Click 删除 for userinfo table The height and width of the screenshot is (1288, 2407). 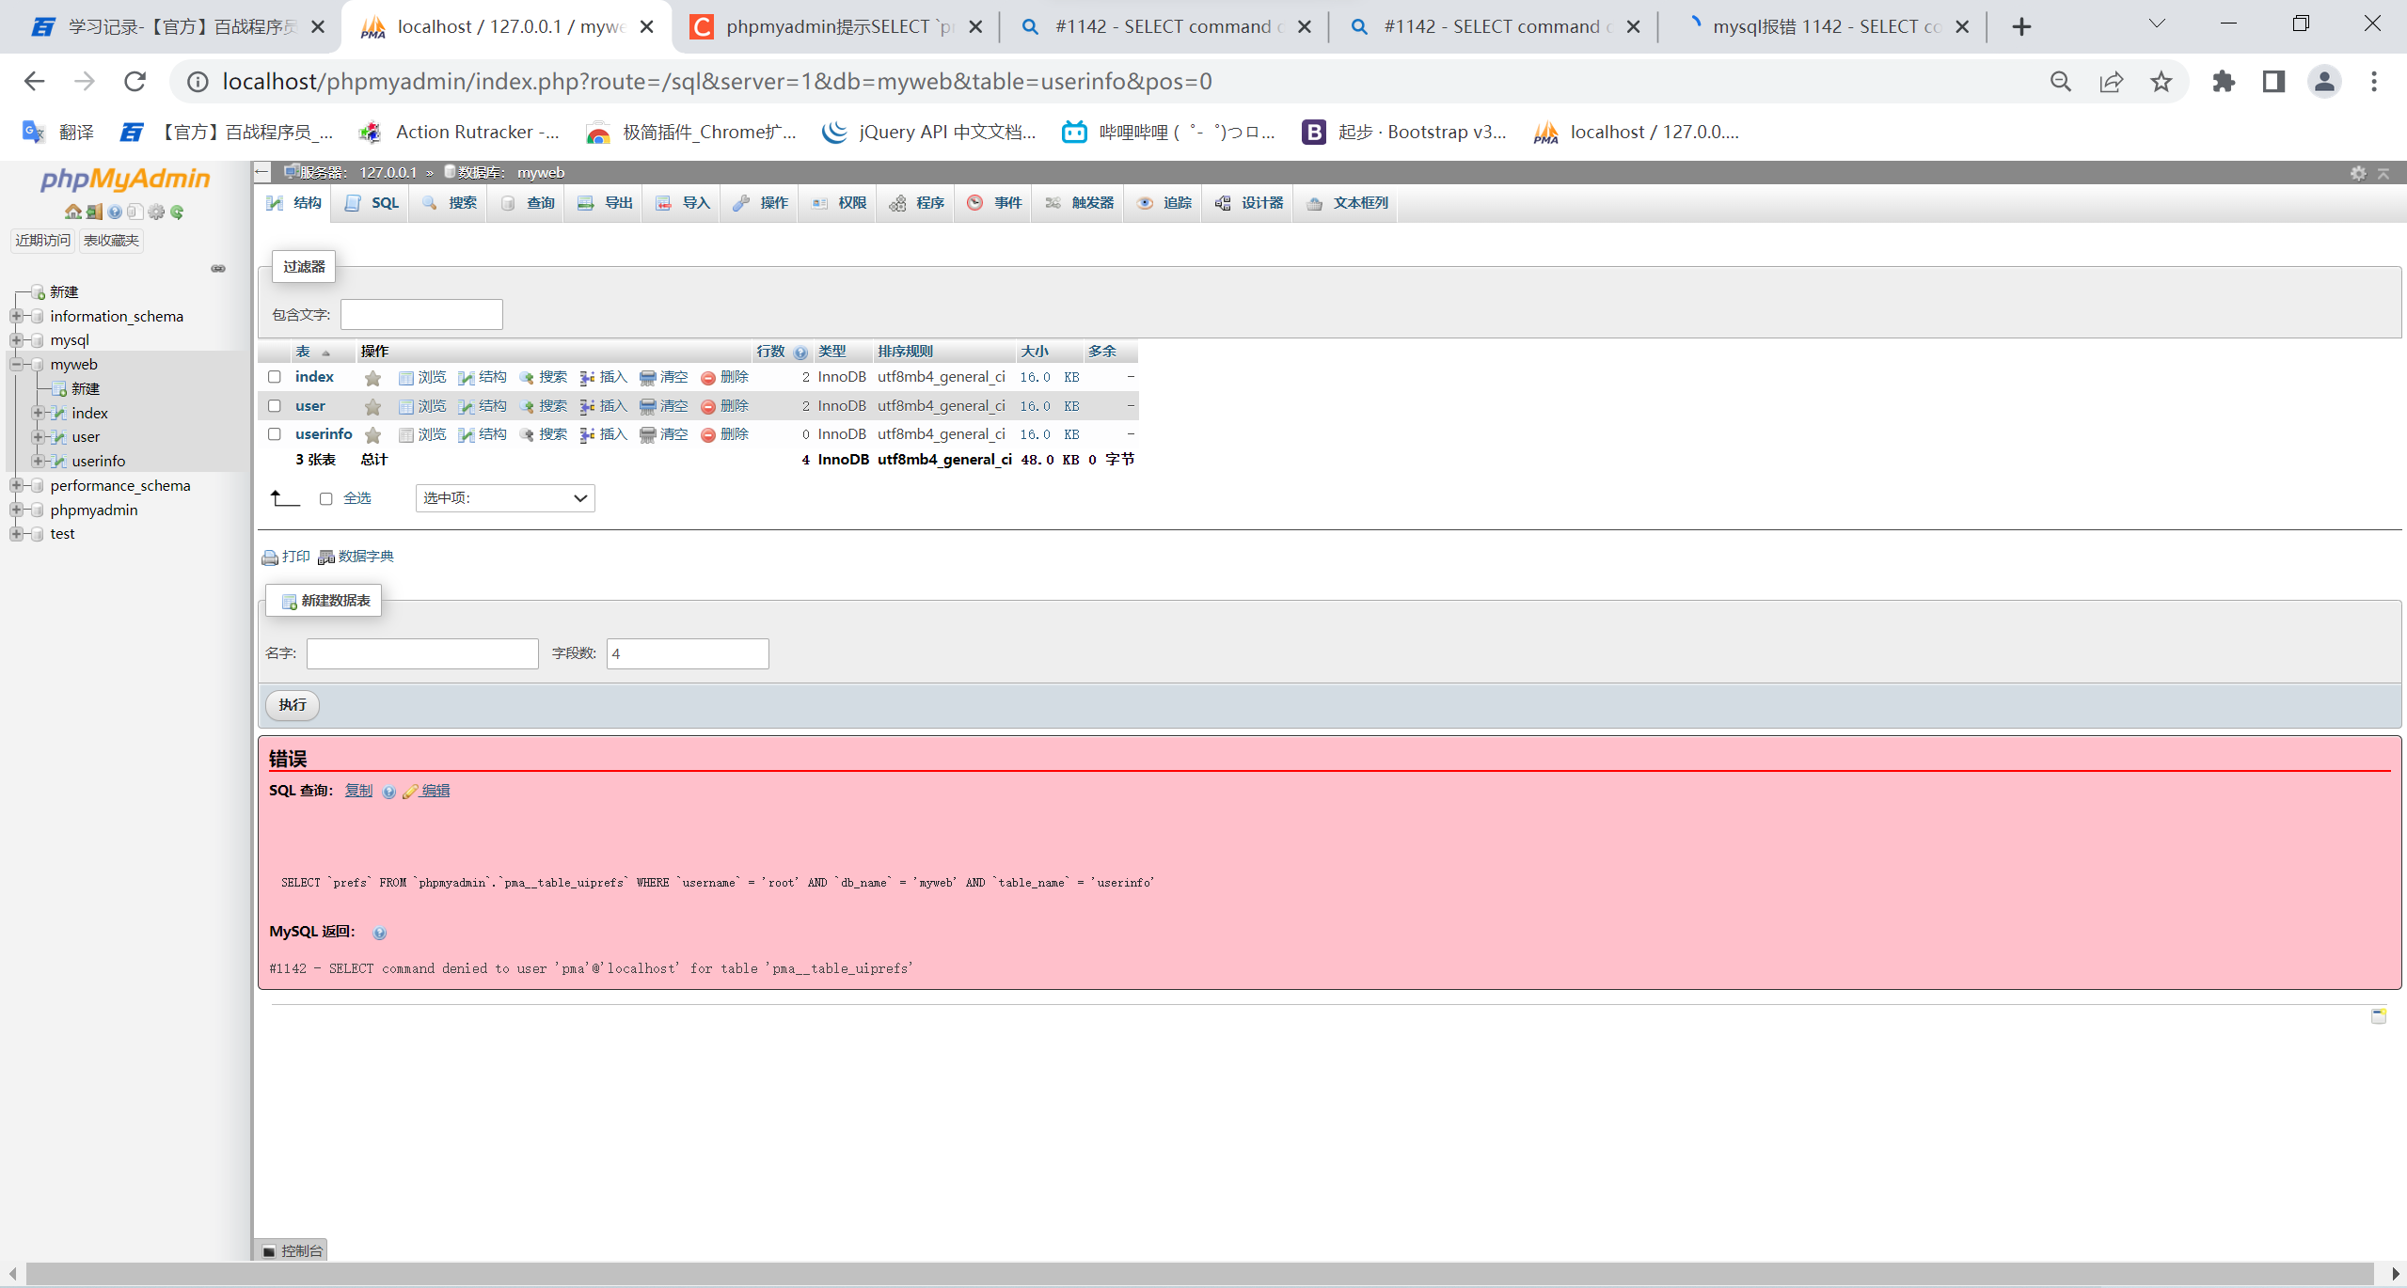tap(724, 434)
